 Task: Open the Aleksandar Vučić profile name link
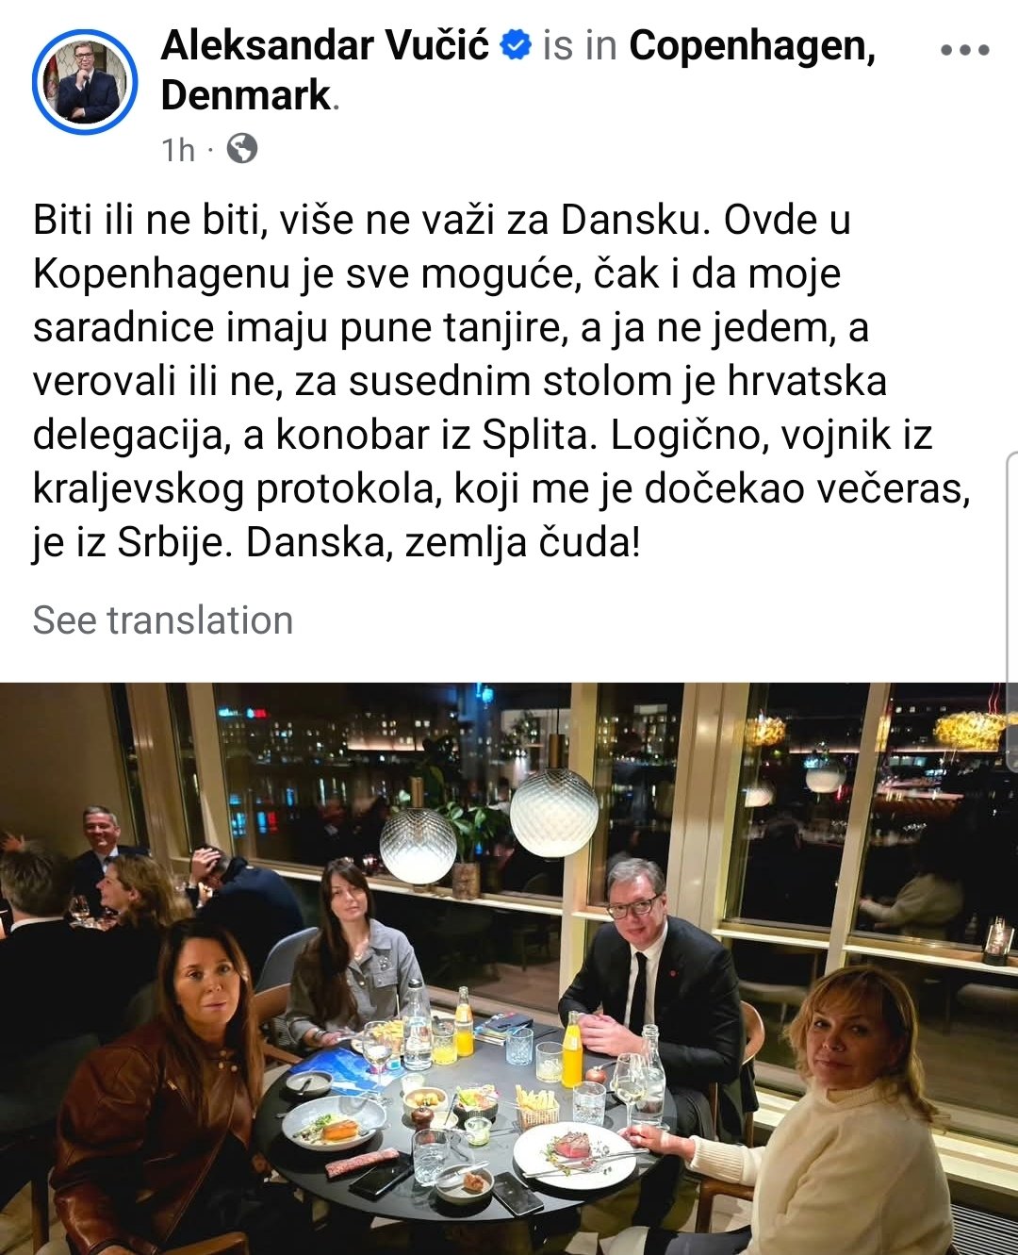[325, 46]
